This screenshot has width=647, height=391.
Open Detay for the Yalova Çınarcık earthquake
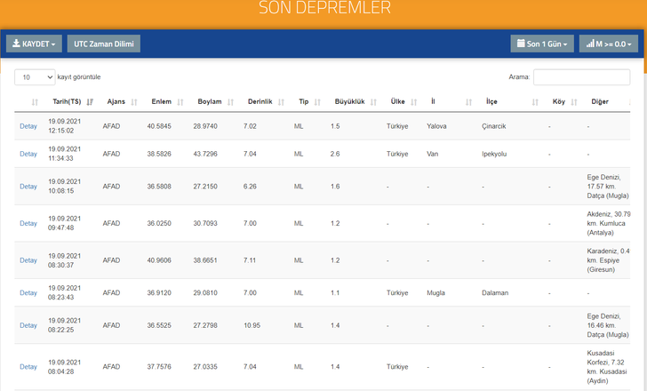click(28, 126)
